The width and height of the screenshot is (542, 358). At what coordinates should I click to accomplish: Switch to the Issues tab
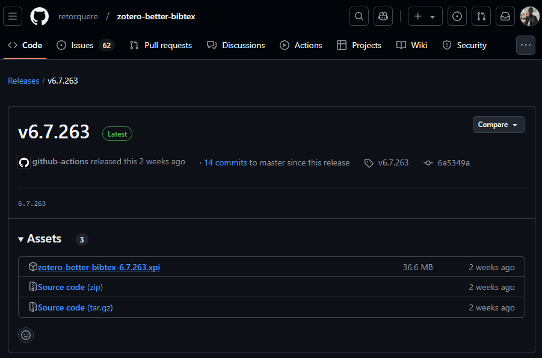[x=85, y=45]
